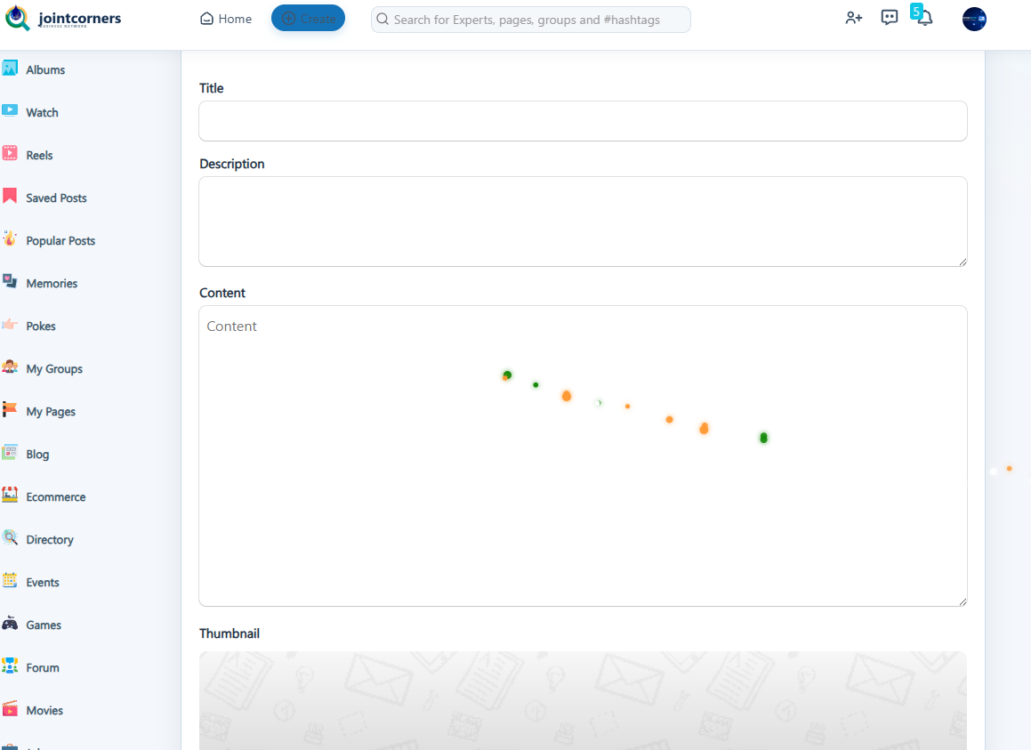Click the My Pages flag icon
The width and height of the screenshot is (1031, 750).
pos(10,410)
